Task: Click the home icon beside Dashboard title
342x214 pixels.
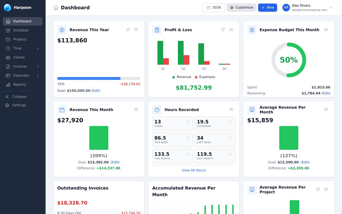Action: tap(56, 8)
